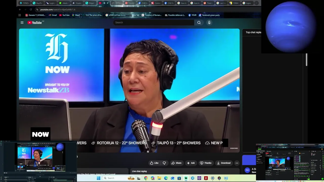The image size is (324, 182).
Task: Open Microsoft Store from taskbar
Action: [179, 178]
